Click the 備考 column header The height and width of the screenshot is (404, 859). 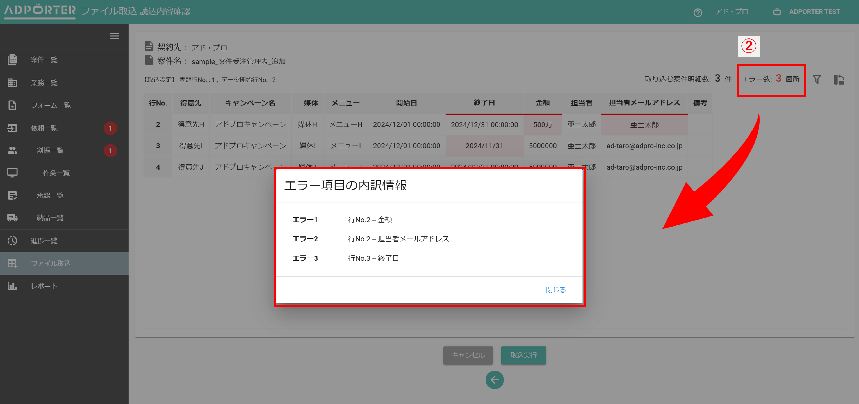coord(699,103)
